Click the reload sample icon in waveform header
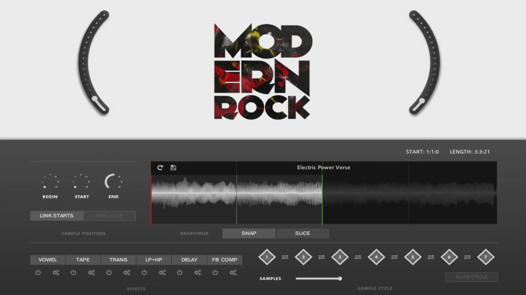Viewport: 526px width, 295px height. pyautogui.click(x=160, y=168)
